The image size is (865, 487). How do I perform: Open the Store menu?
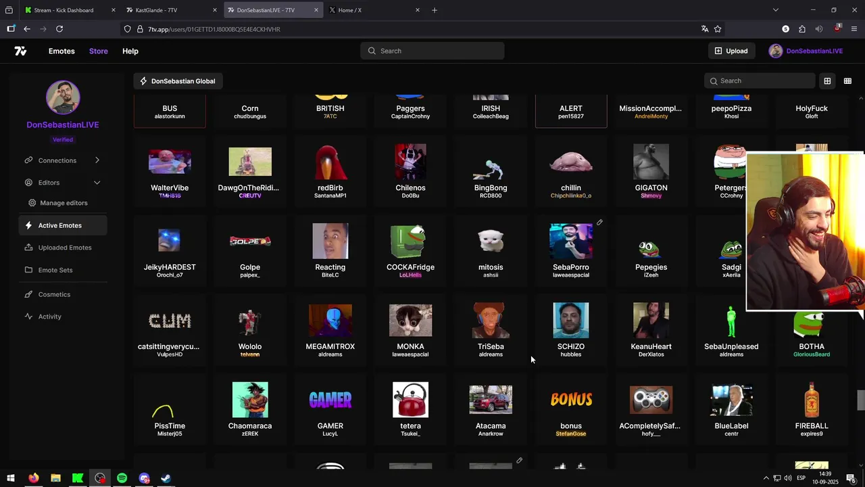coord(99,51)
